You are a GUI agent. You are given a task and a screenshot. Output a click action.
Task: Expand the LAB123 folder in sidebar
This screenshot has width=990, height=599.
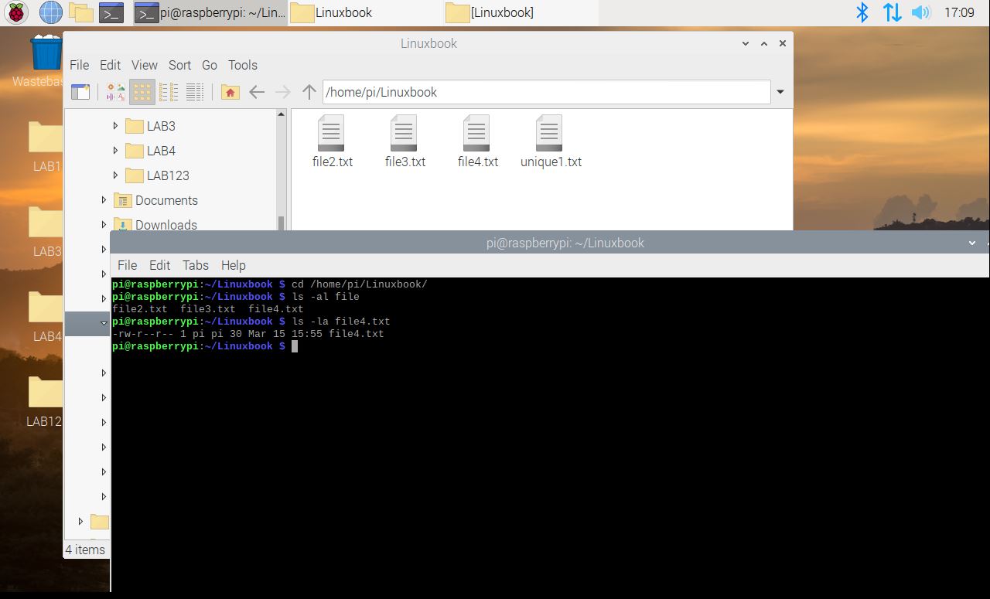tap(114, 175)
